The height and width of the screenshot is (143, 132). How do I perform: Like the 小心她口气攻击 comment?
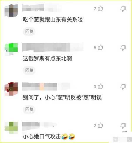[100, 125]
